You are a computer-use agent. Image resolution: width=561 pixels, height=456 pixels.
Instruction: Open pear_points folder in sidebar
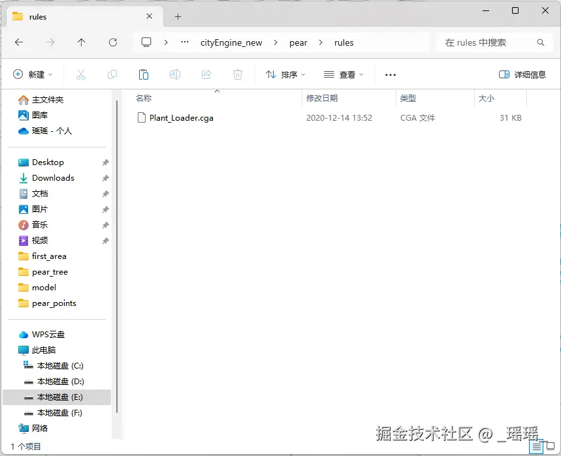[47, 303]
